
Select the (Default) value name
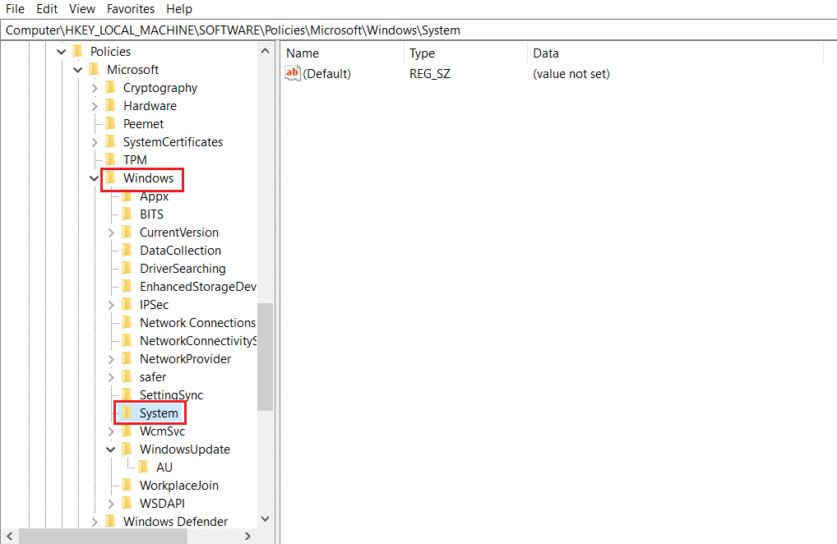(326, 74)
